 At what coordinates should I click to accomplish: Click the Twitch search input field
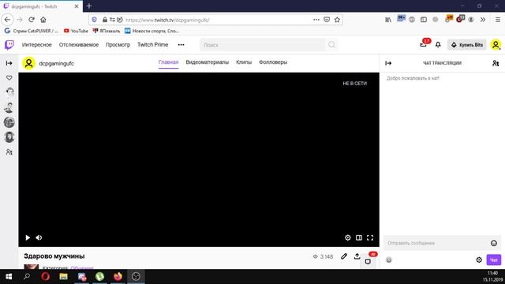point(263,45)
